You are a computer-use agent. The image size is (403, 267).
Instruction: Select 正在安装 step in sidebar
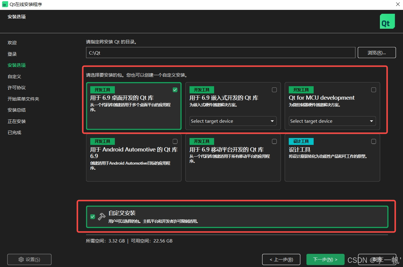(17, 122)
